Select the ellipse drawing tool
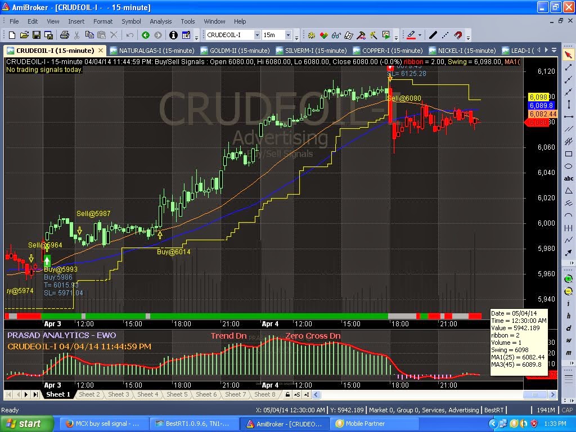 coord(569,166)
